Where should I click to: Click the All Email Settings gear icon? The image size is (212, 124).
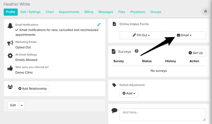(10, 56)
